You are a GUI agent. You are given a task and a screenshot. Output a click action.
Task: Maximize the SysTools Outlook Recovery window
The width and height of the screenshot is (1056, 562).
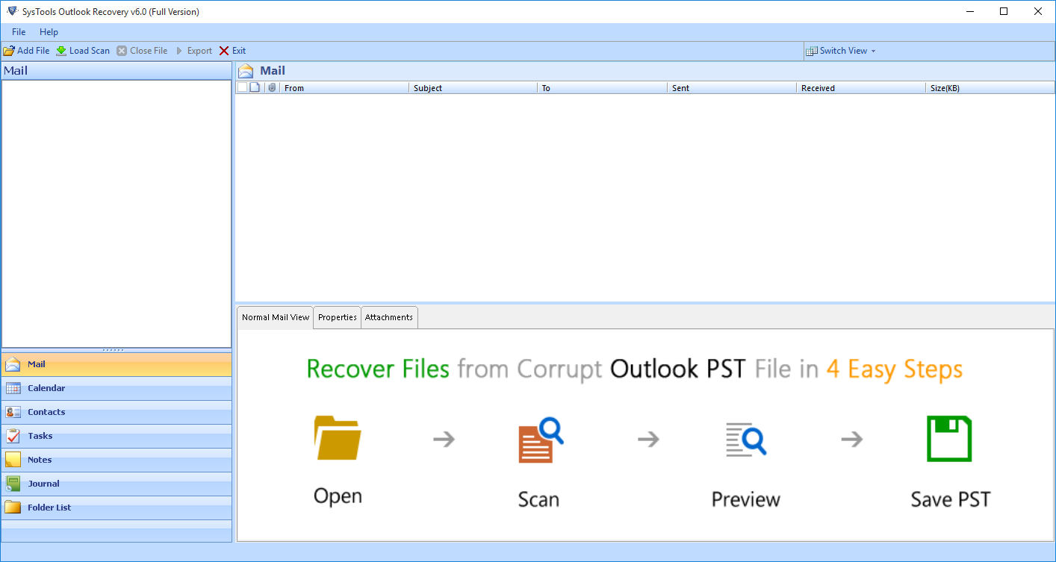tap(1004, 11)
